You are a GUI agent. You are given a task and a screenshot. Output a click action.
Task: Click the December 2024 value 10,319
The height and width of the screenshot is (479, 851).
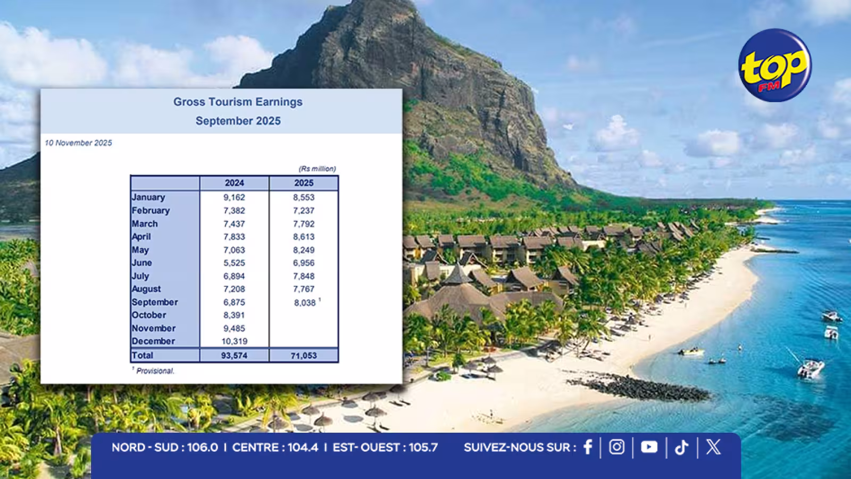coord(234,341)
